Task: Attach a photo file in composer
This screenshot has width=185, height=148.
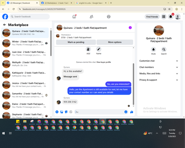Action: point(61,112)
